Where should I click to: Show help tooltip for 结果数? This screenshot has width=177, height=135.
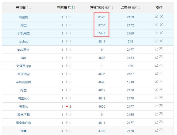(x=134, y=8)
